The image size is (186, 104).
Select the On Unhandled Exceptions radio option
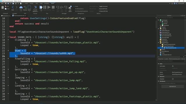(74, 11)
